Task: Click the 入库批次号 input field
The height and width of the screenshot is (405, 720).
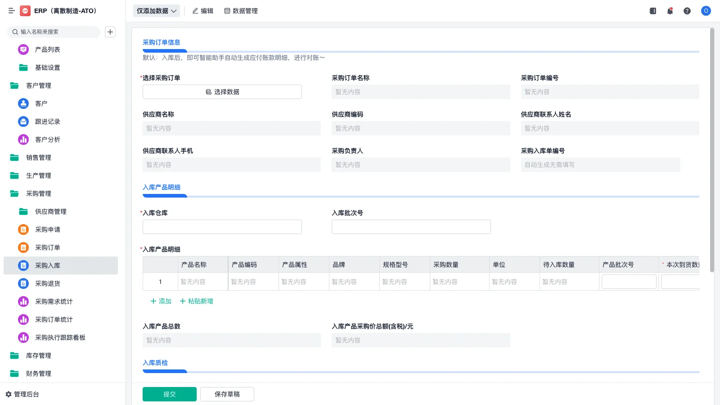Action: [411, 226]
